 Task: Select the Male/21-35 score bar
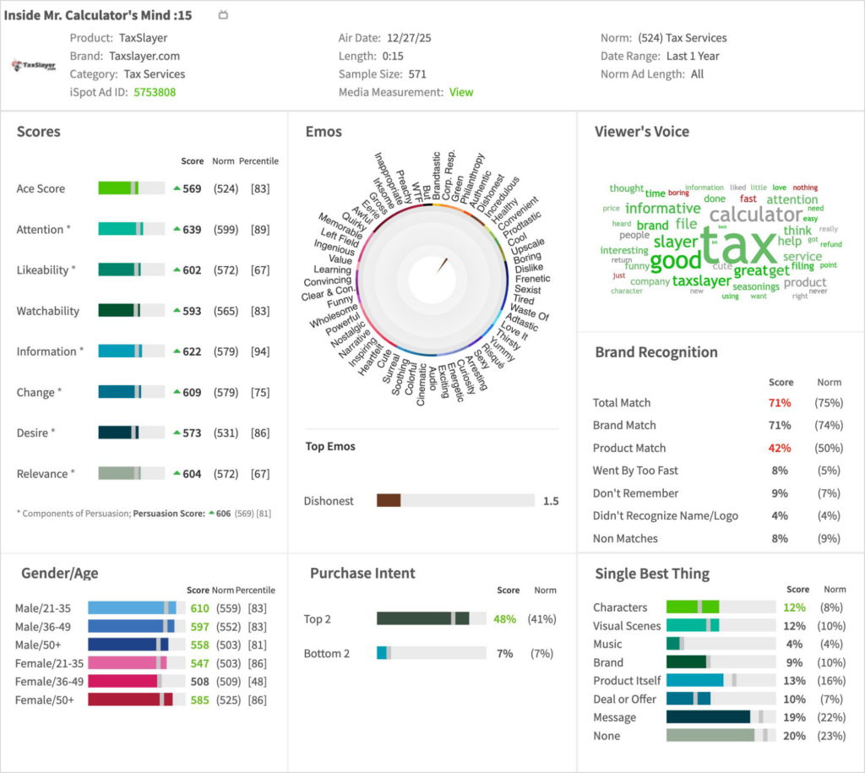point(132,608)
